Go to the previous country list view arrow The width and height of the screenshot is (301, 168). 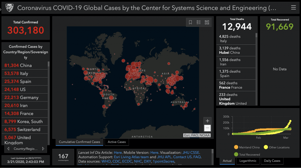tap(8, 149)
